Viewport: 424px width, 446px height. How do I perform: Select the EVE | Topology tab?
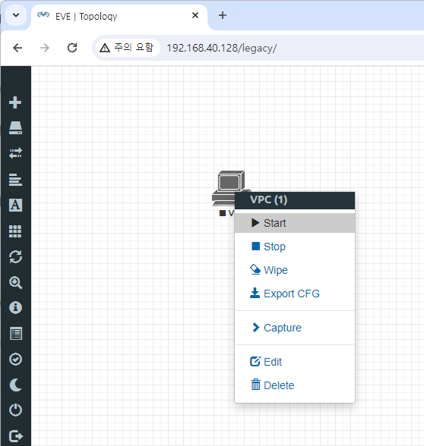point(119,16)
